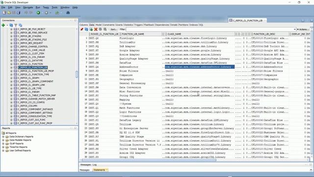Image resolution: width=314 pixels, height=177 pixels.
Task: Click the Open folder icon in main toolbar
Action: pyautogui.click(x=9, y=13)
